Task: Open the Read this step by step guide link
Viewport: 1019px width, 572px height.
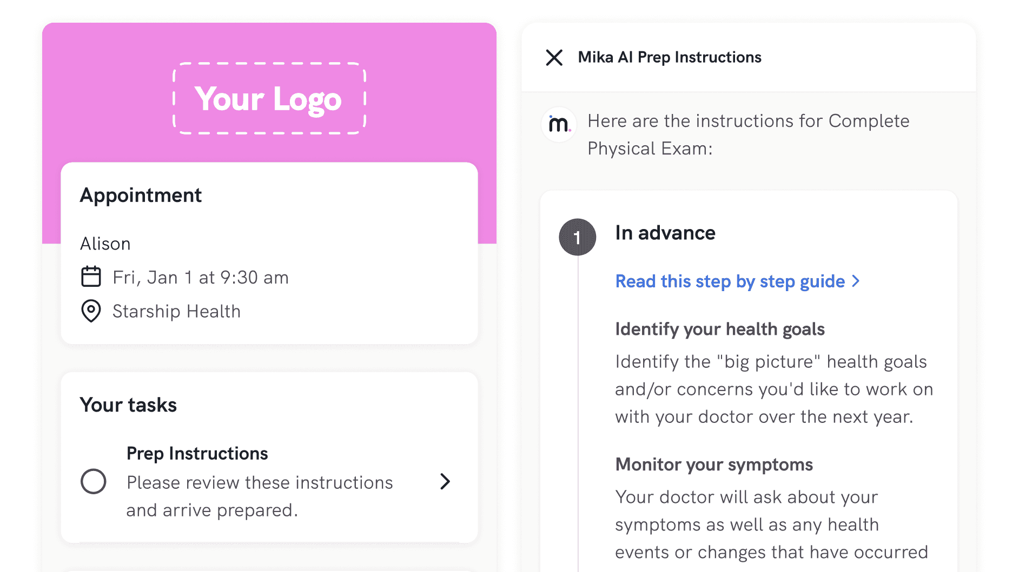Action: coord(730,281)
